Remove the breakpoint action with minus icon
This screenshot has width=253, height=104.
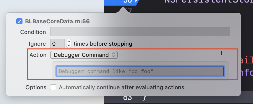pyautogui.click(x=228, y=53)
